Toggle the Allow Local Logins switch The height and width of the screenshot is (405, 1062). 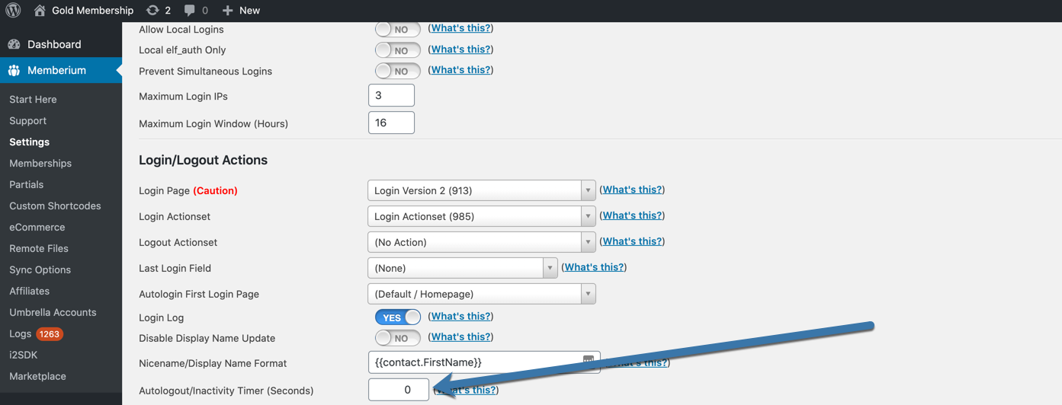(x=397, y=29)
